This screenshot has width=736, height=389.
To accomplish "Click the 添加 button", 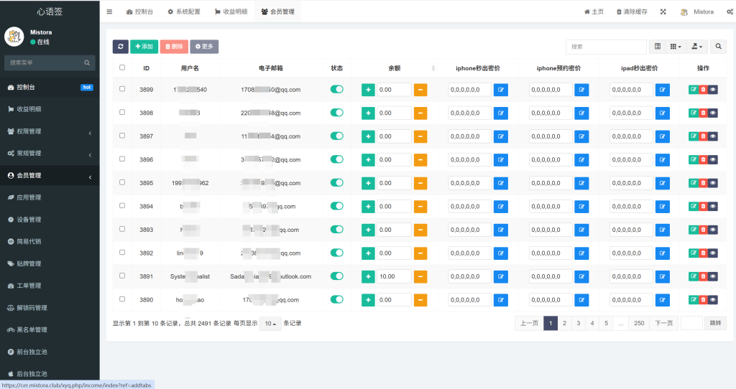I will coord(144,47).
